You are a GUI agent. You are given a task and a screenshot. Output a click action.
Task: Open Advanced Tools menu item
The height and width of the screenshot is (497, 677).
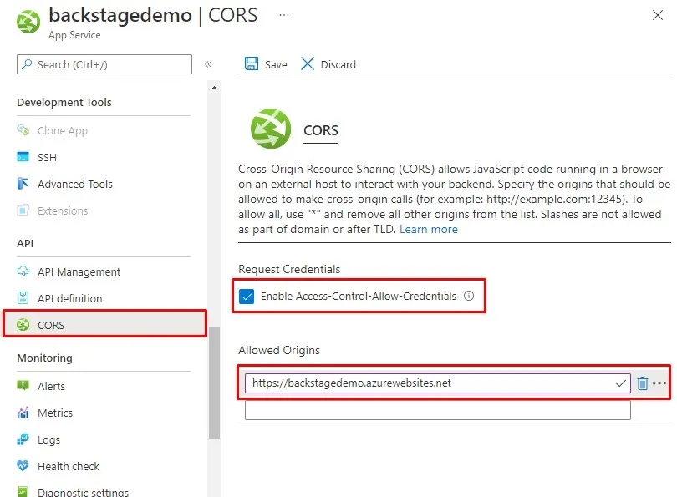point(75,185)
